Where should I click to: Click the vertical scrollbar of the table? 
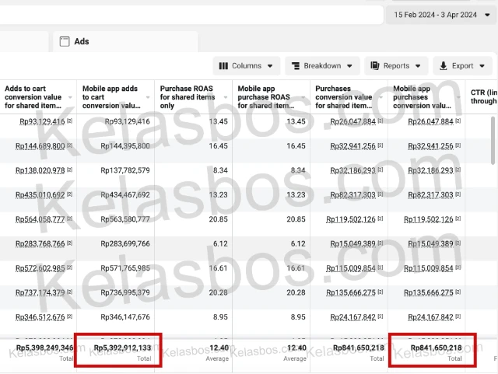[x=493, y=140]
